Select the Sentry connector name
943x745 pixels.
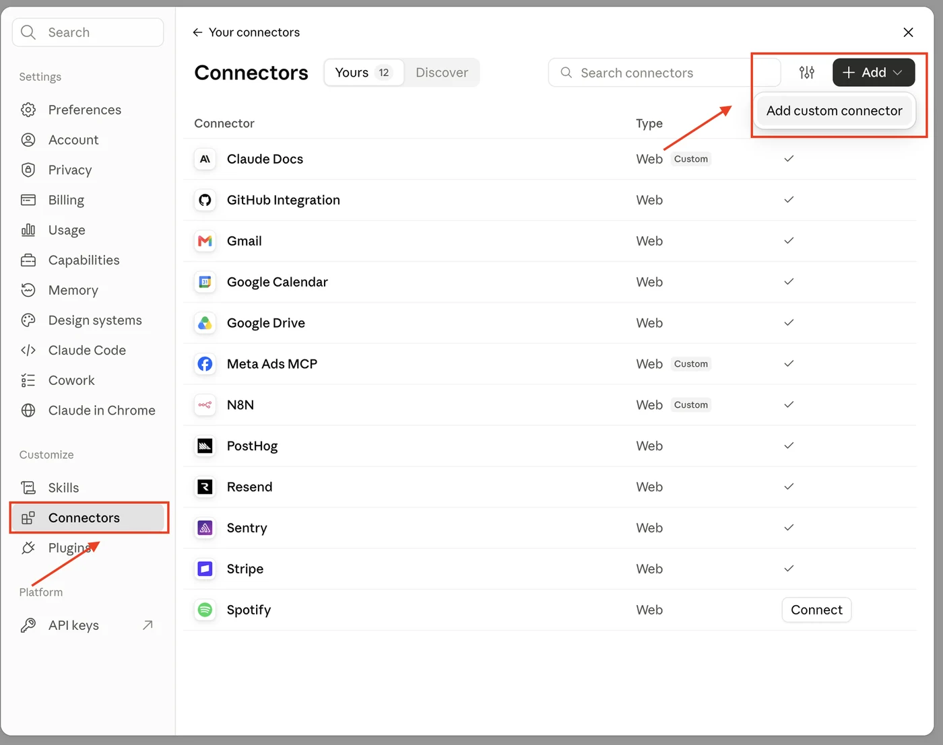pyautogui.click(x=247, y=528)
